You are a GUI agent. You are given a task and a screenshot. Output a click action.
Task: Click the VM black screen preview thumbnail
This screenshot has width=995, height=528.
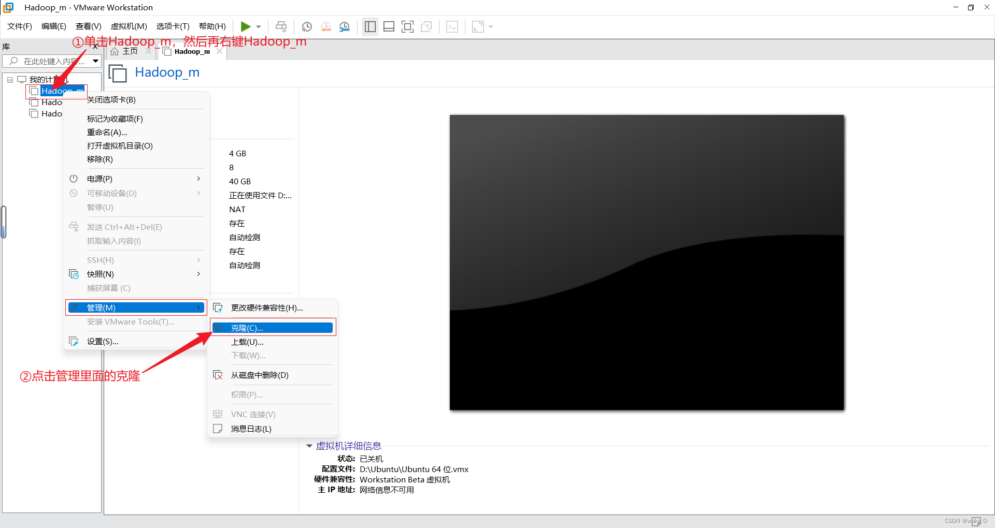tap(647, 263)
